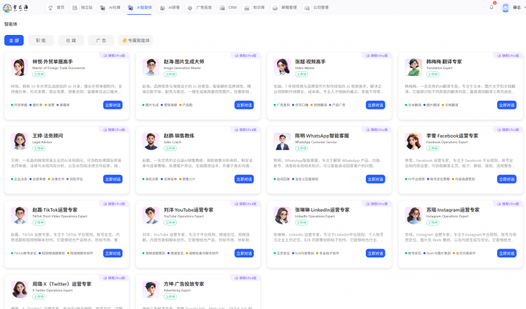The image size is (526, 309).
Task: Click 张琳琳's avatar thumbnail
Action: pos(282,215)
